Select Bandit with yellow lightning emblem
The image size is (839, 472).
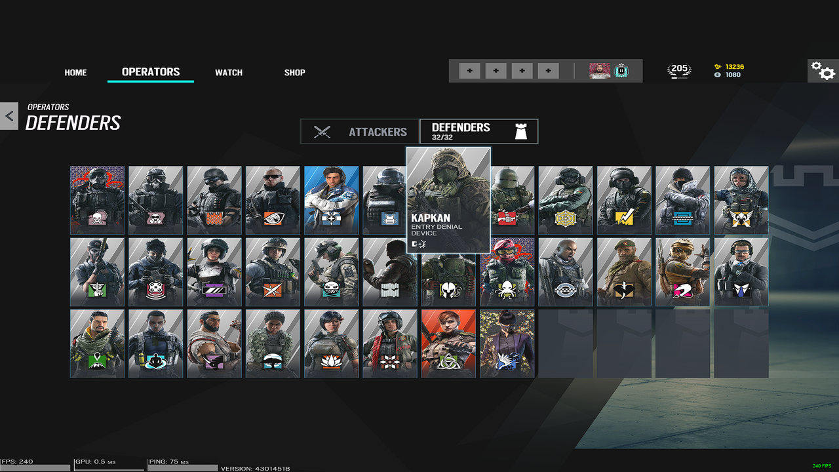coord(624,200)
